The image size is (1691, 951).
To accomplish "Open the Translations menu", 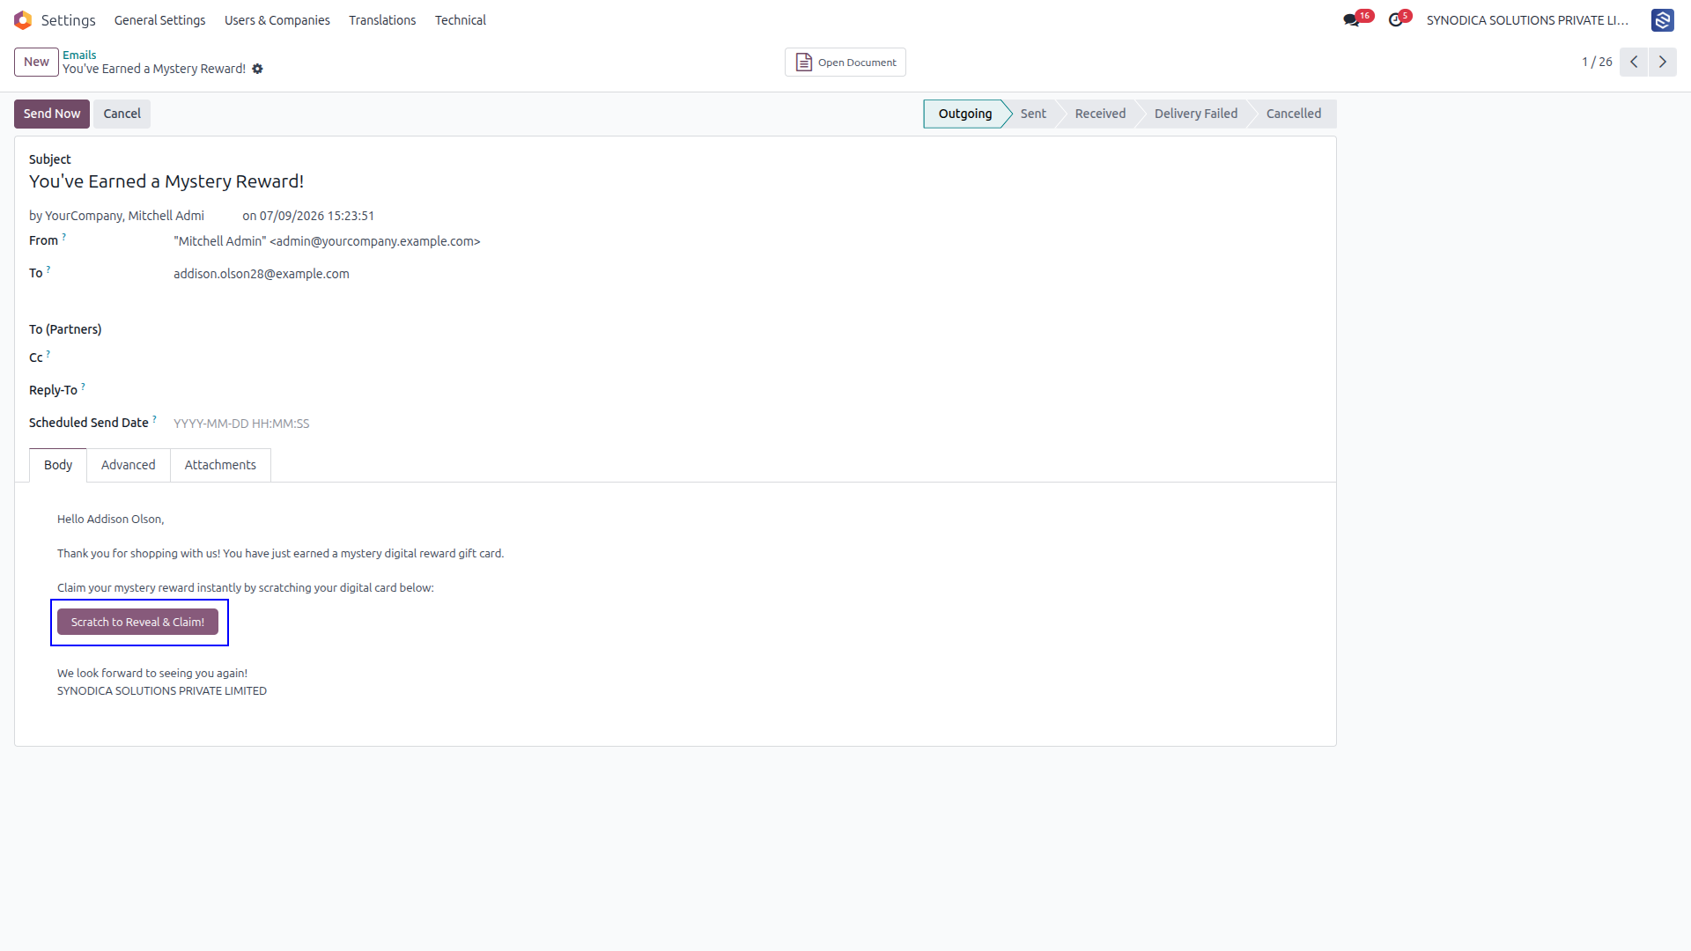I will pyautogui.click(x=382, y=20).
